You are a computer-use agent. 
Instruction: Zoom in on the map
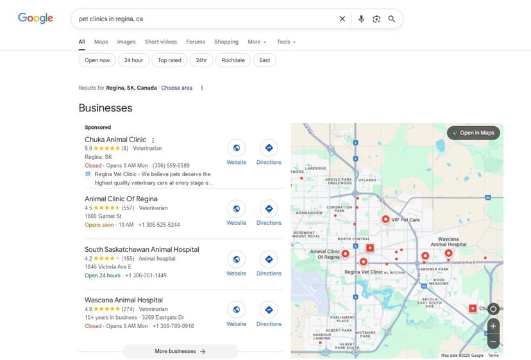493,326
